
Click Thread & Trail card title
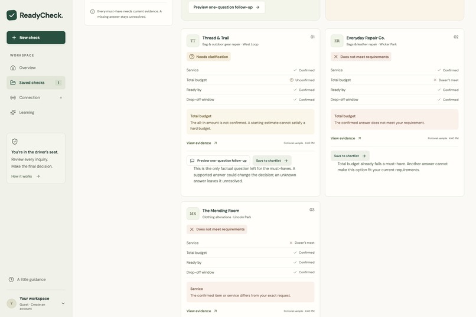216,38
